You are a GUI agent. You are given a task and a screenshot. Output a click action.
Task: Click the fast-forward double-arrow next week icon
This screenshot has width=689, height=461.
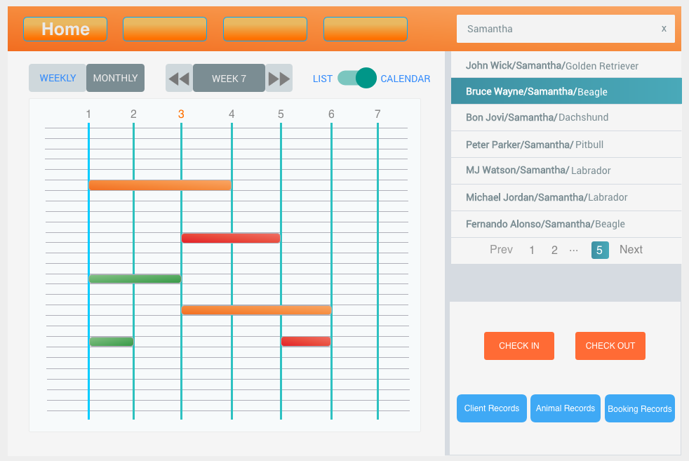[279, 79]
